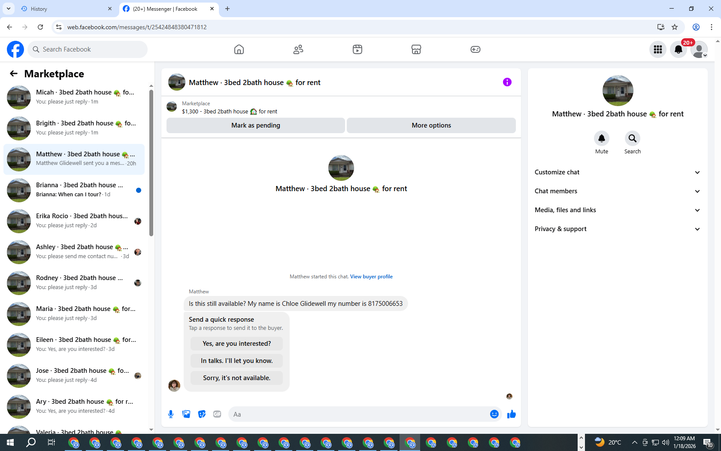
Task: Click the $1,300 listing thumbnail
Action: [x=172, y=107]
